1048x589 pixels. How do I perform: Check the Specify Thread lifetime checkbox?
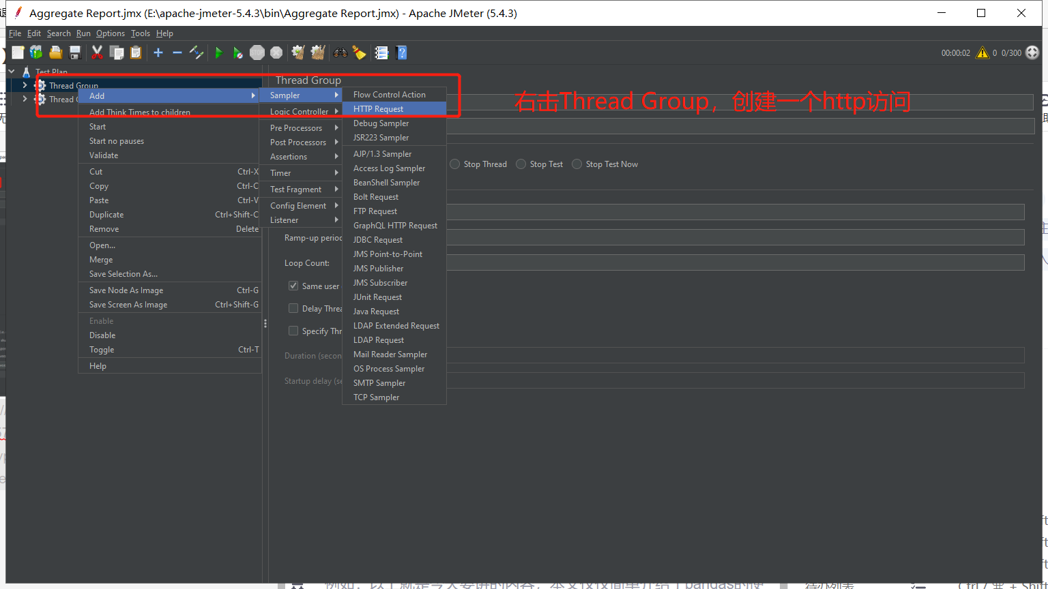click(x=293, y=331)
